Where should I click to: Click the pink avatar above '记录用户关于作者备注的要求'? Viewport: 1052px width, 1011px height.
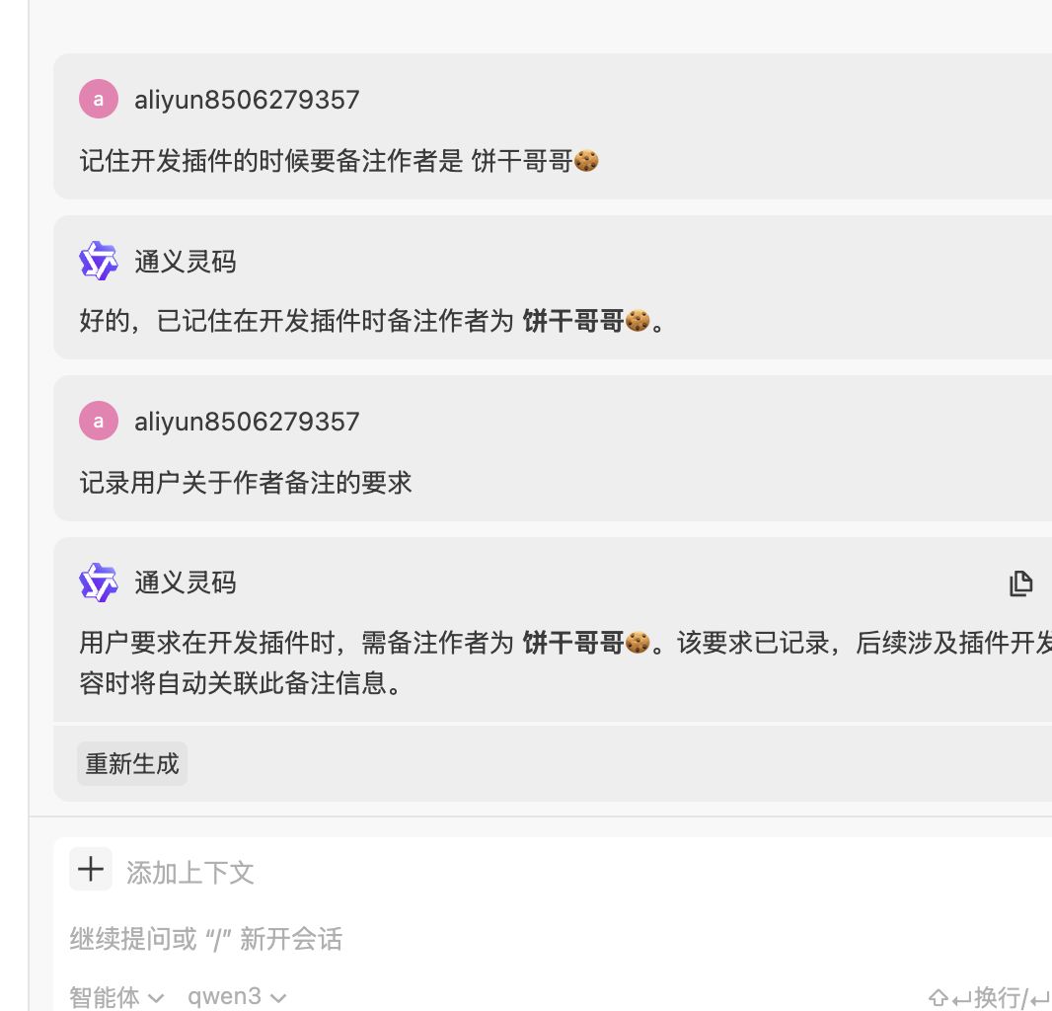pyautogui.click(x=99, y=421)
